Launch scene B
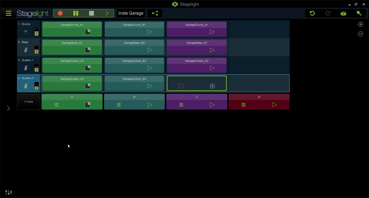Viewport: 369px width, 198px height. [150, 105]
